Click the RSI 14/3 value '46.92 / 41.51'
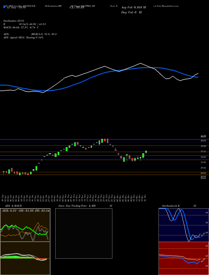209x275 pixels. (x=37, y=24)
